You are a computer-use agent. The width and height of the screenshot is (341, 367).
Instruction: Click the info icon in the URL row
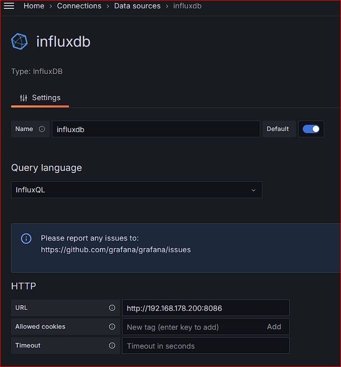[x=112, y=308]
